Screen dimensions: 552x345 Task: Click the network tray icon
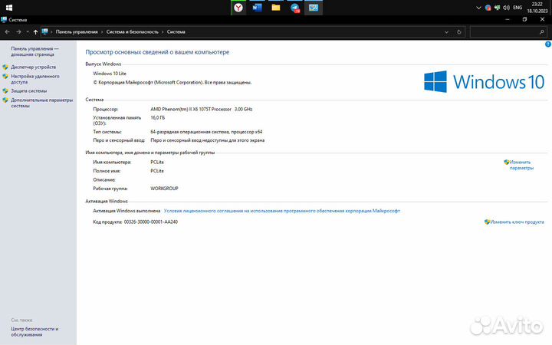(497, 8)
